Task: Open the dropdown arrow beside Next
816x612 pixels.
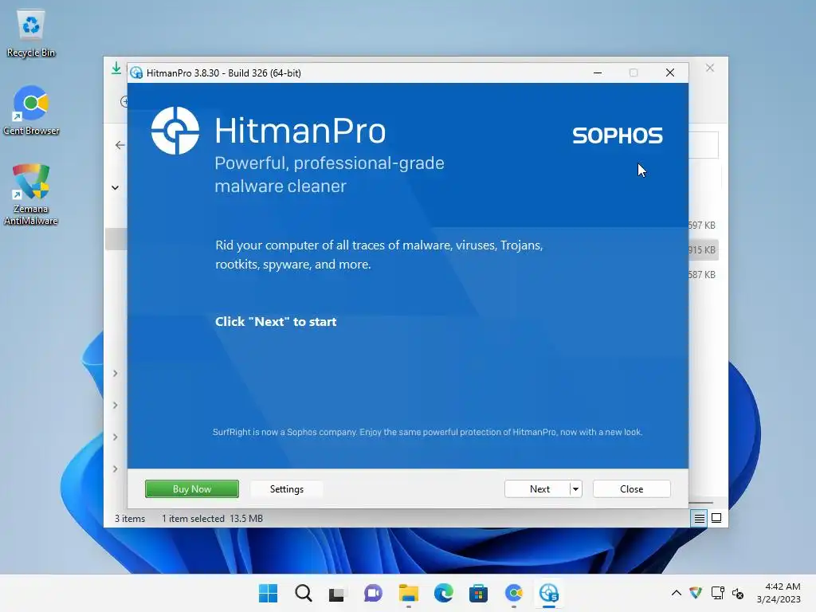Action: (x=575, y=488)
